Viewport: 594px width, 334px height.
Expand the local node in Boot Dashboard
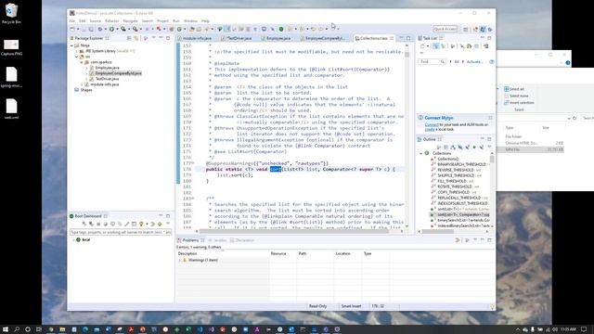[x=73, y=239]
